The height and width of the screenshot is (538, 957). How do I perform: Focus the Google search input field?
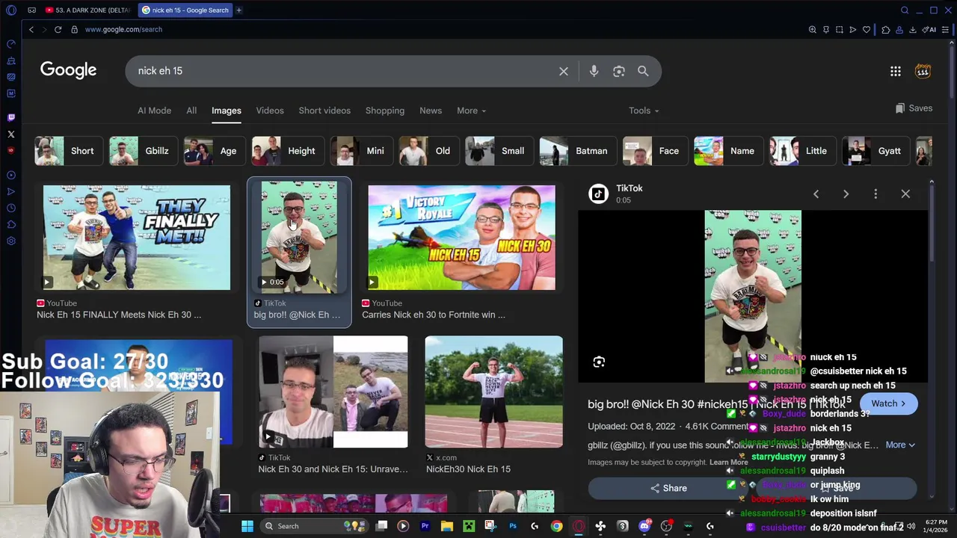344,71
